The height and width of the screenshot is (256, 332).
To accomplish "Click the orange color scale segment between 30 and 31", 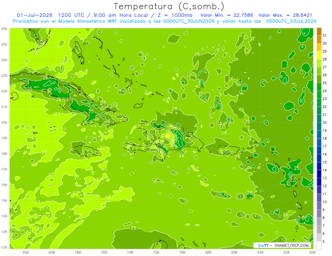I will [x=319, y=39].
